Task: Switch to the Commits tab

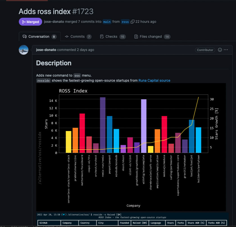Action: click(x=78, y=37)
